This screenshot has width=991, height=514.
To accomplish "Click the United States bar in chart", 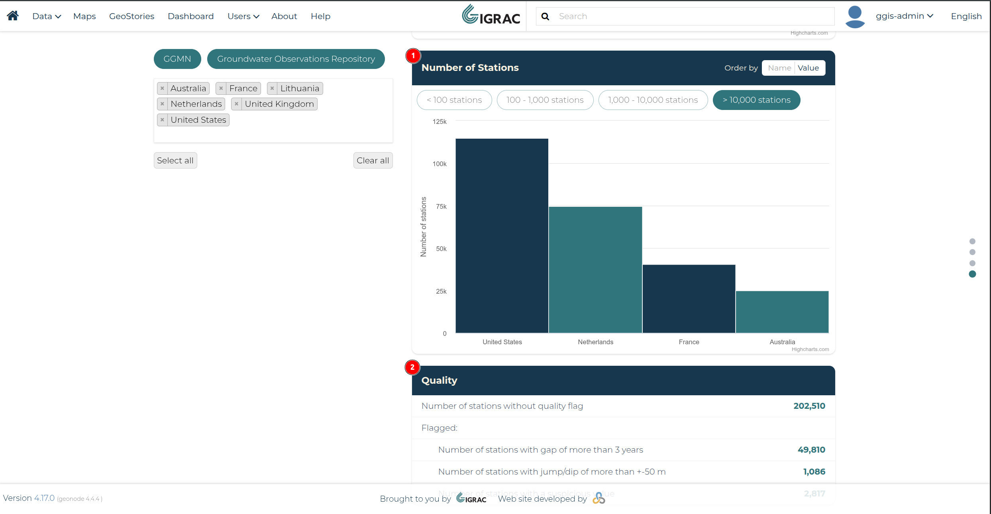I will tap(502, 235).
